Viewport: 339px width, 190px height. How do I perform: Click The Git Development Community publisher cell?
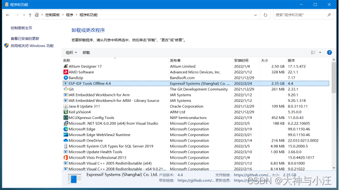point(199,89)
